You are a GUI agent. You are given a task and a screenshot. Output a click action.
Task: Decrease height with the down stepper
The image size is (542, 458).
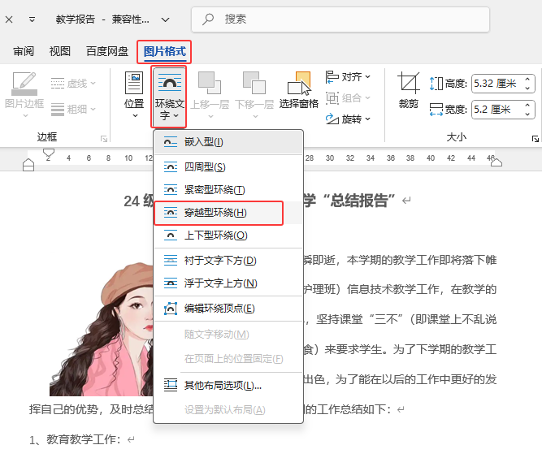click(x=527, y=88)
